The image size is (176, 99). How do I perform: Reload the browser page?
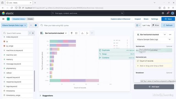point(12,8)
